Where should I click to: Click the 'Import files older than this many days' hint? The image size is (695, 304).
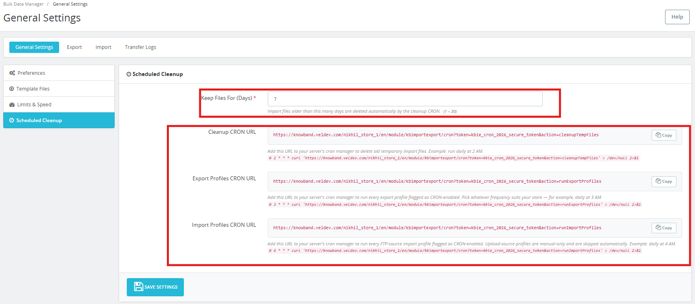[354, 112]
